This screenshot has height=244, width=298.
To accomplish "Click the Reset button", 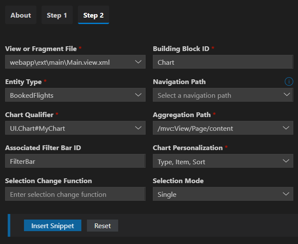I will [x=102, y=226].
